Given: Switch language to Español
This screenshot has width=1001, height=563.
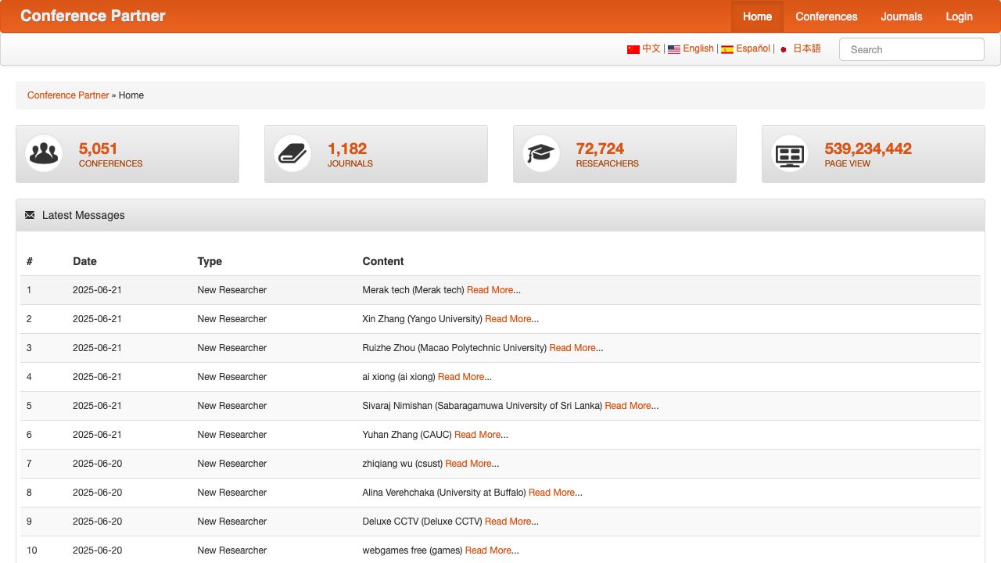Looking at the screenshot, I should tap(752, 48).
